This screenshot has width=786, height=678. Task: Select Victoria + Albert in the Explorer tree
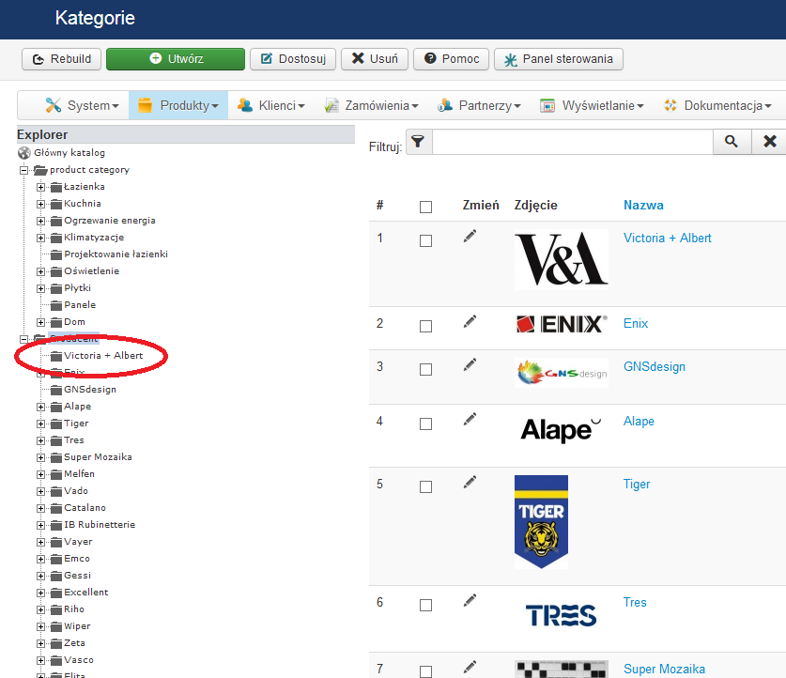point(103,355)
